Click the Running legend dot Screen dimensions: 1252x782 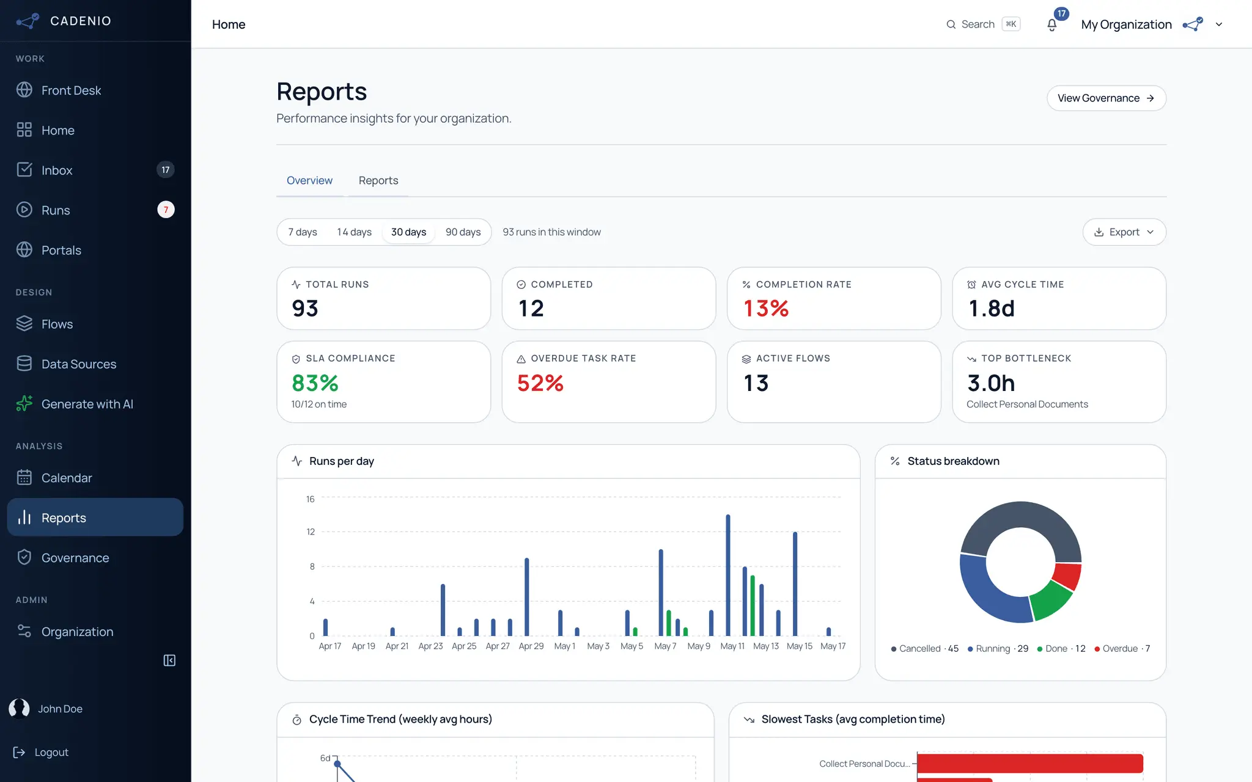click(970, 649)
